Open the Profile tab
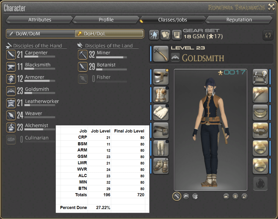 click(106, 20)
